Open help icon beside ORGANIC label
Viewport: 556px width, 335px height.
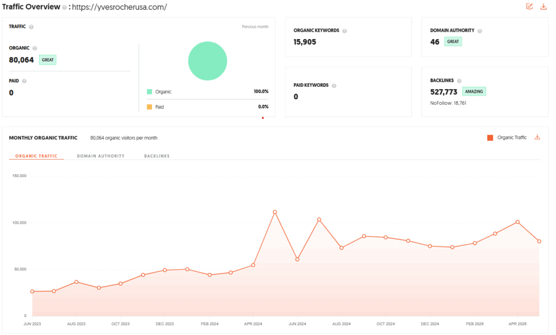[35, 48]
